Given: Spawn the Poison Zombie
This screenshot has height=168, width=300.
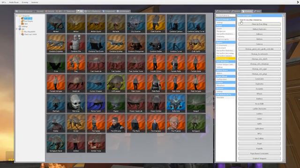Looking at the screenshot, I should tap(156, 103).
